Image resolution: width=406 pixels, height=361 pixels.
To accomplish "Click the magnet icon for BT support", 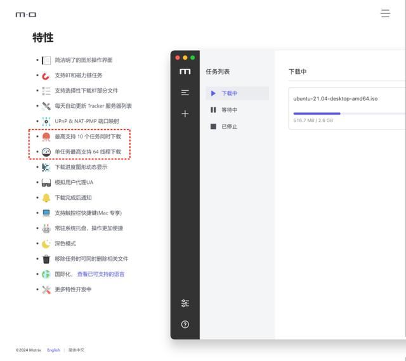I will point(46,75).
